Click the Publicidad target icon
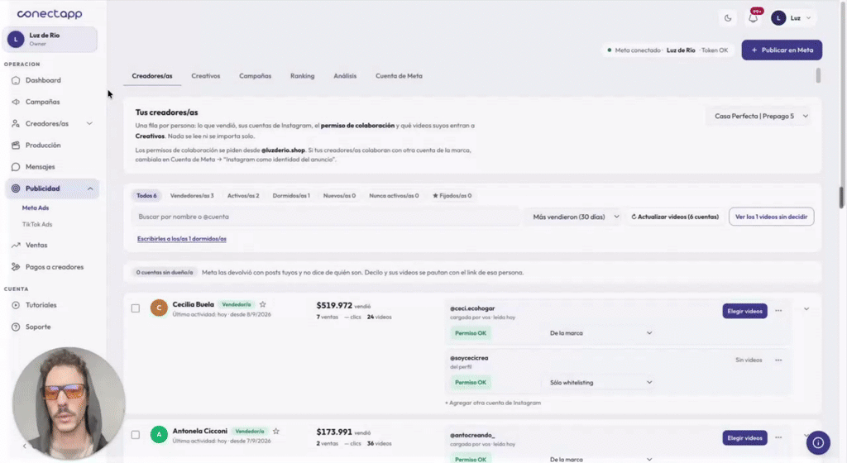Image resolution: width=847 pixels, height=463 pixels. [16, 189]
